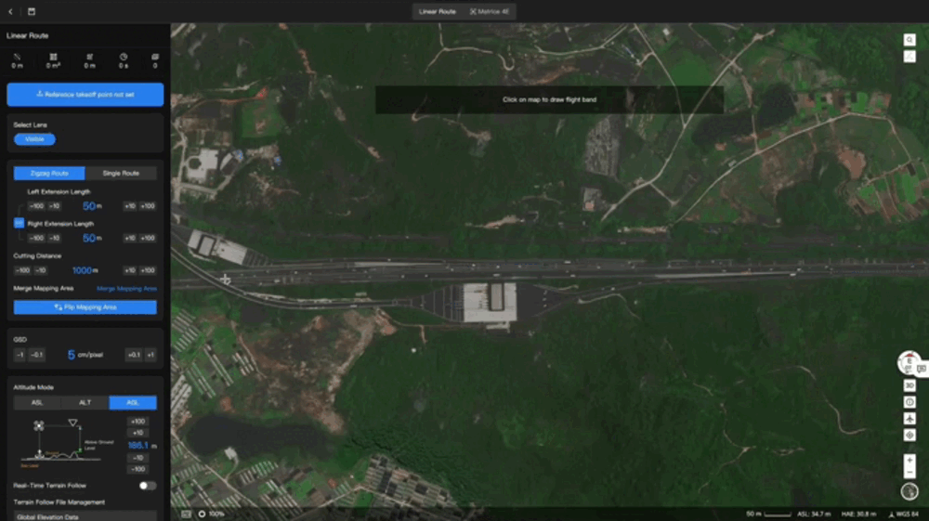Increase GSD by 0.1

tap(134, 355)
